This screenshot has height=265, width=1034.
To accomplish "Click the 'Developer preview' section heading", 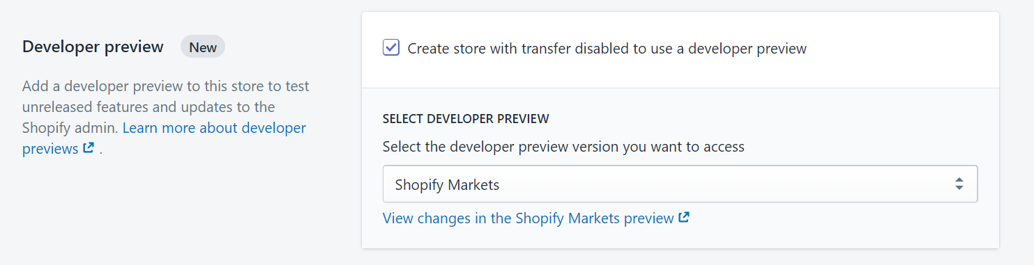I will pos(93,47).
